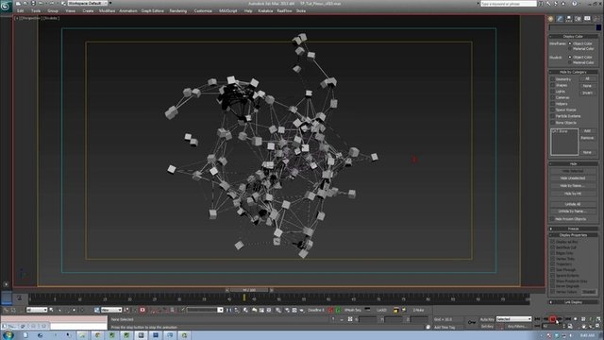Viewport: 604px width, 340px height.
Task: Toggle Shapes checkbox in Hide by Category
Action: point(553,85)
